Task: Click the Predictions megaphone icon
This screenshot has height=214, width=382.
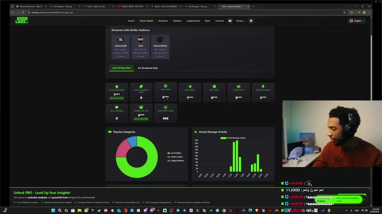Action: point(238,86)
